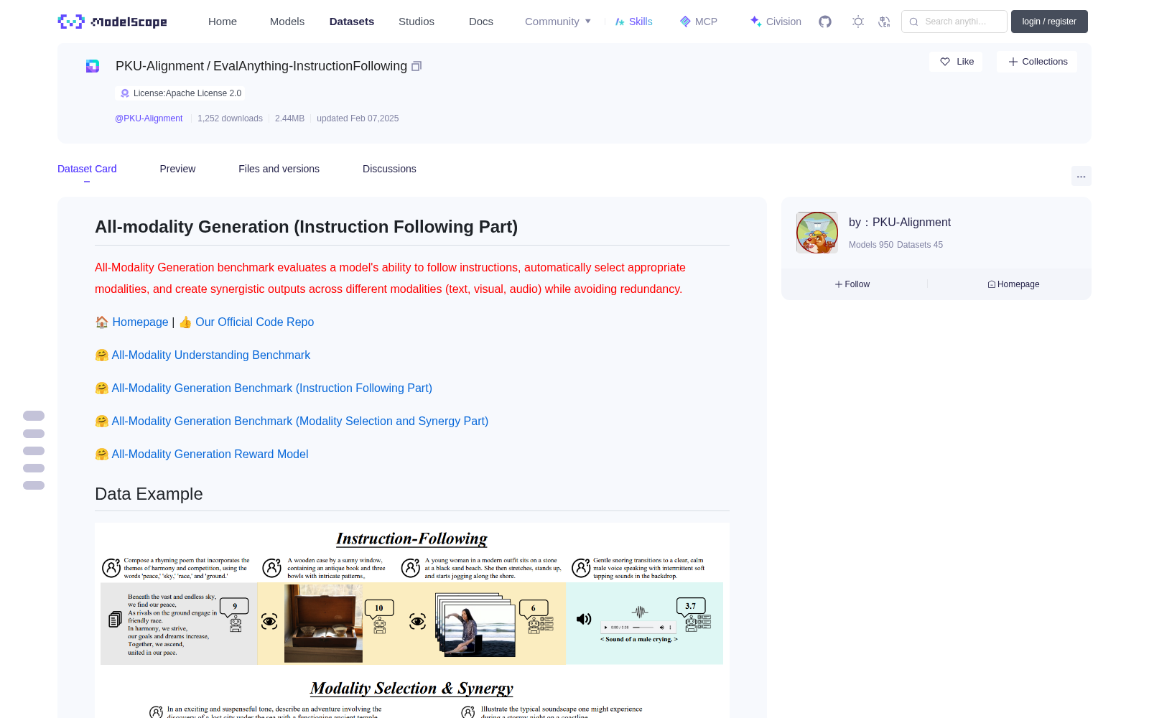Click the login / register button
The height and width of the screenshot is (718, 1149).
(1049, 22)
